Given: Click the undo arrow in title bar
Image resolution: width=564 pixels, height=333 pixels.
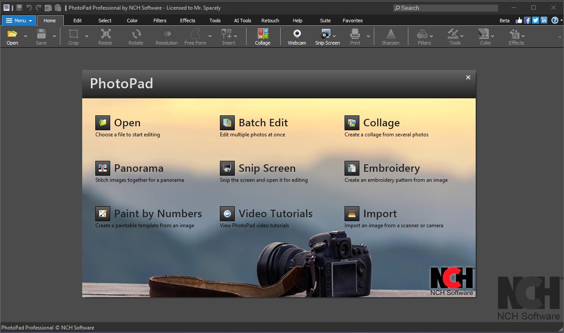Looking at the screenshot, I should click(x=29, y=7).
